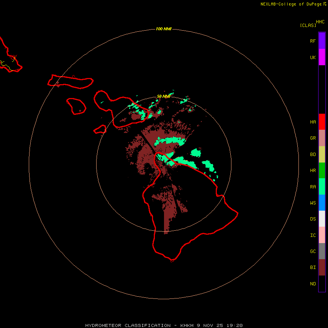
Task: Click the Hydrometeor Classification KHKM caption
Action: point(164,325)
